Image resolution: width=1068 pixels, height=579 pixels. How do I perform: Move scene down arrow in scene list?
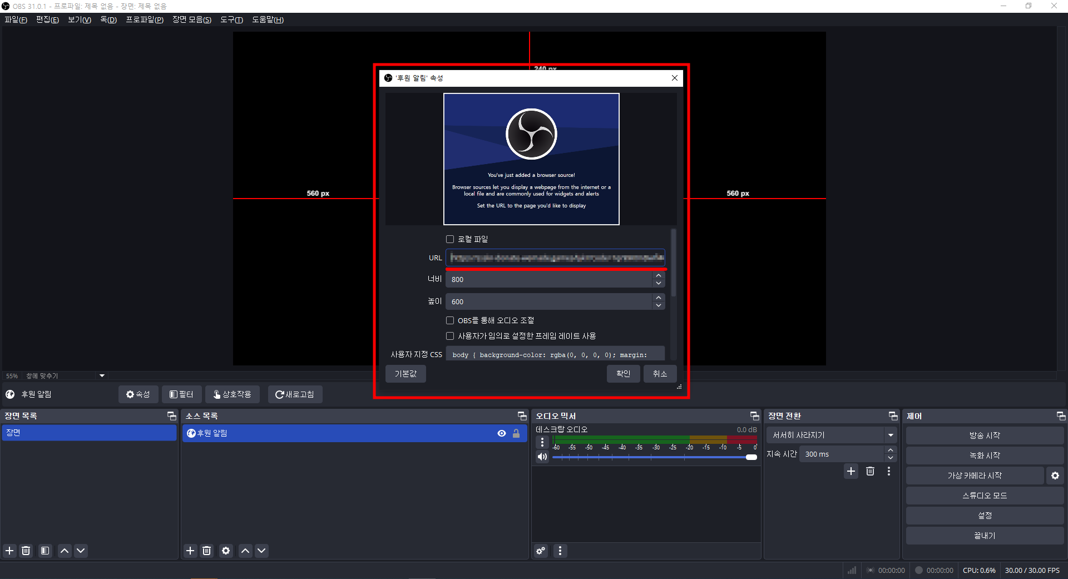(x=81, y=551)
